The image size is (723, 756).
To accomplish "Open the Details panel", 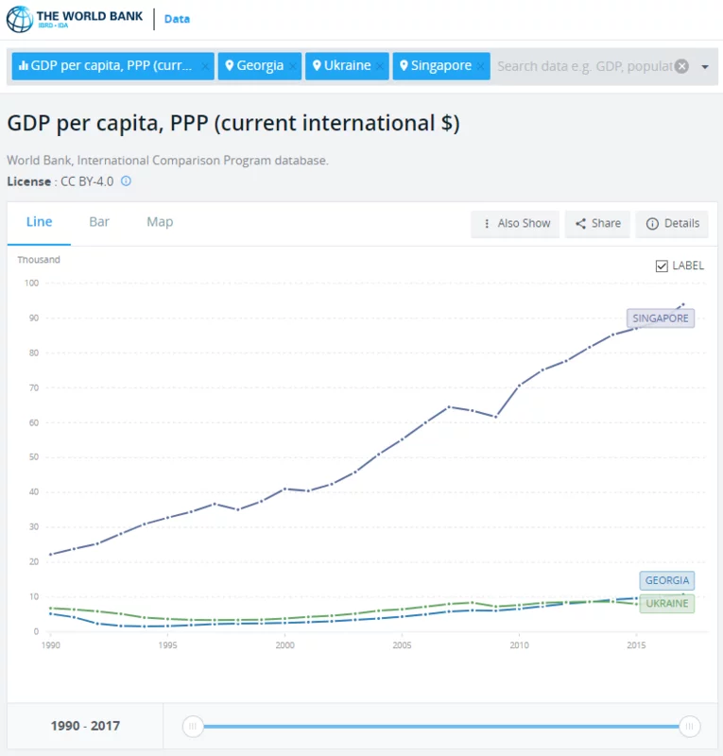I will coord(672,223).
